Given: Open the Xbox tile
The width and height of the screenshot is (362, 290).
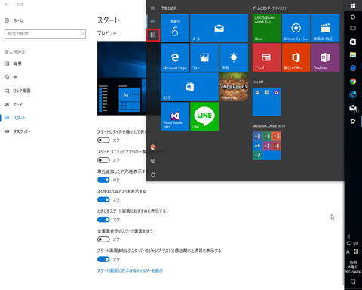Looking at the screenshot, I should click(266, 28).
